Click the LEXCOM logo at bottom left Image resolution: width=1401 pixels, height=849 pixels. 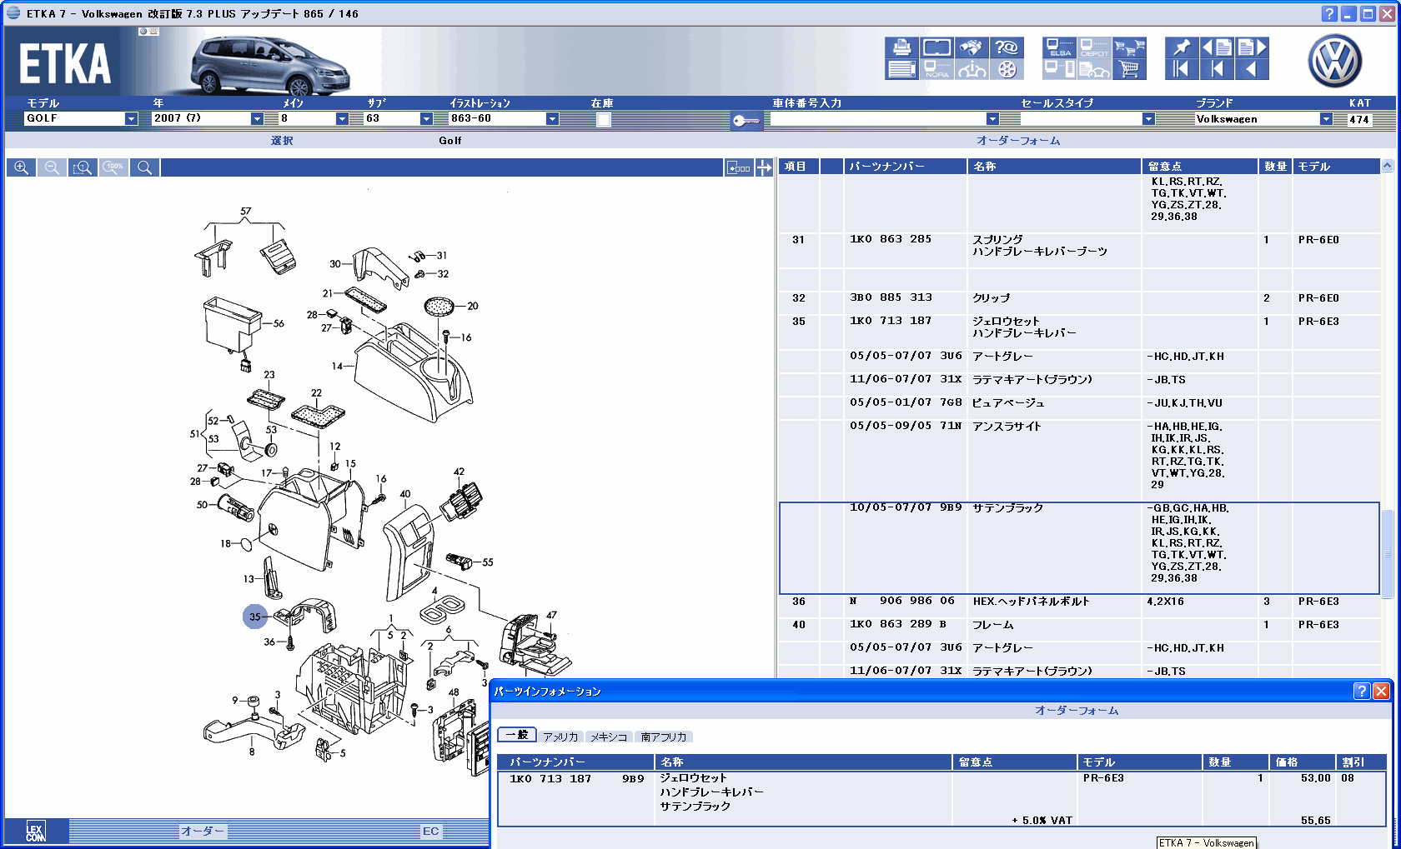pyautogui.click(x=35, y=832)
